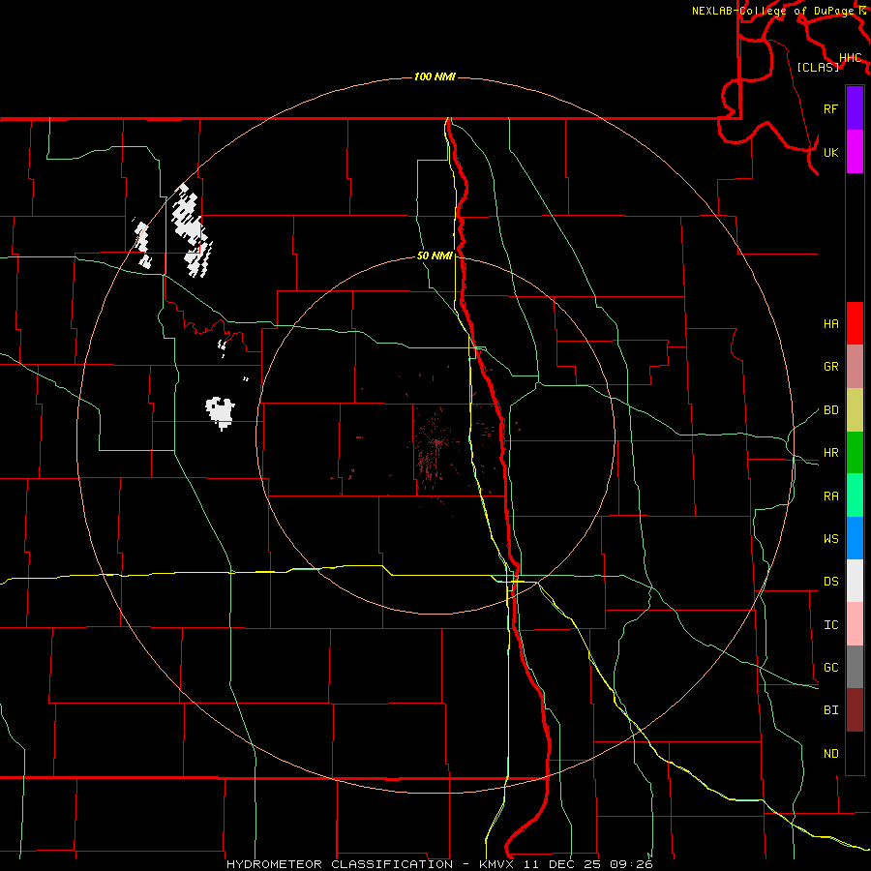
Task: Click the HR legend label
Action: pos(830,453)
